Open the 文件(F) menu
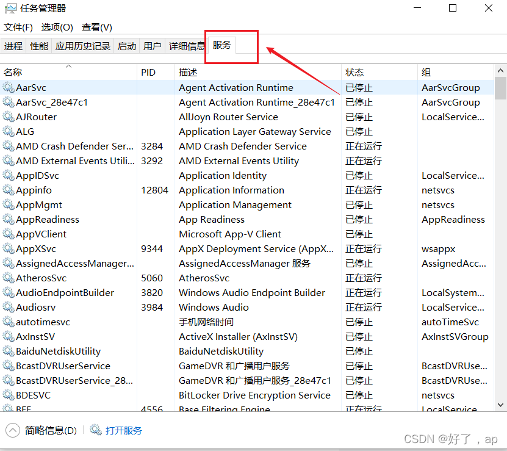 tap(18, 27)
